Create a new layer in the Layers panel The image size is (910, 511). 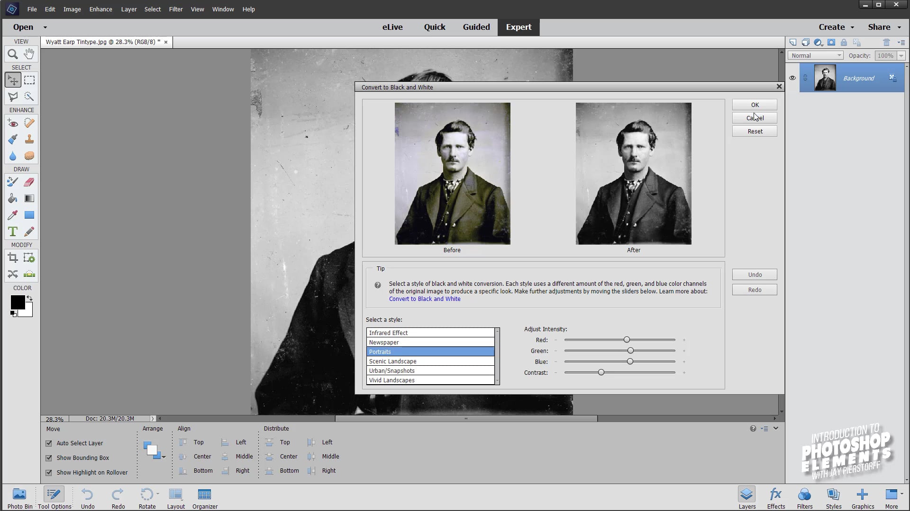click(x=793, y=42)
